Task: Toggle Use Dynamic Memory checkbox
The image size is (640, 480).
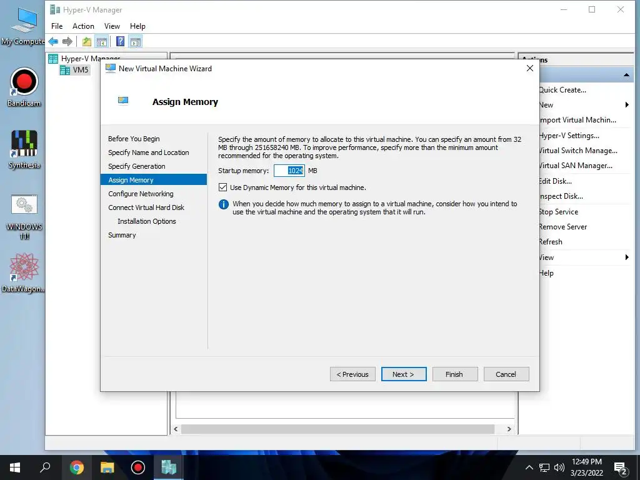Action: tap(222, 187)
